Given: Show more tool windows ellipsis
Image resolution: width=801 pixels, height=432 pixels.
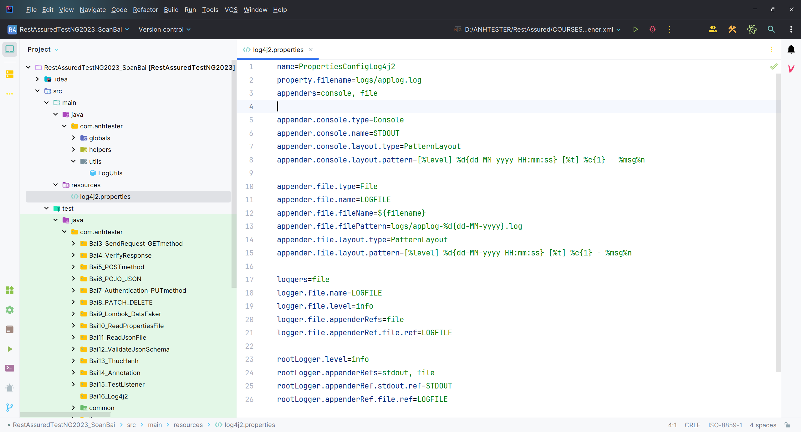Looking at the screenshot, I should pos(10,94).
